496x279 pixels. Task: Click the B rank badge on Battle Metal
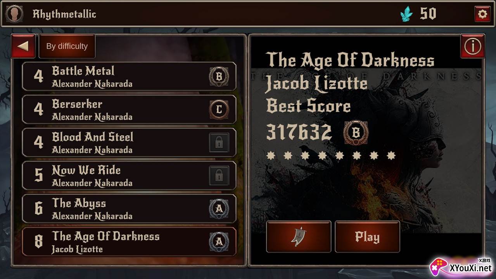tap(219, 77)
